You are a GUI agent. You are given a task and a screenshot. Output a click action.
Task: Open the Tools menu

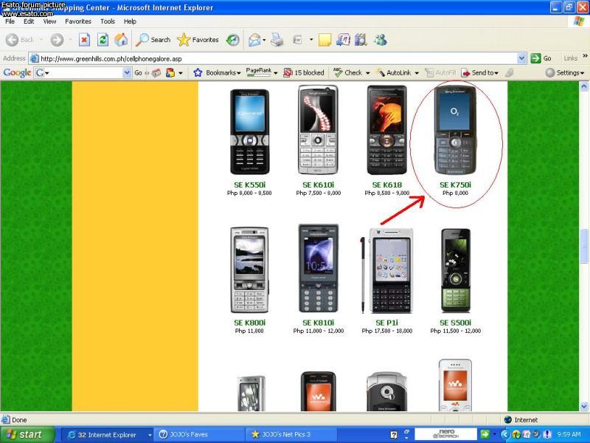(x=107, y=21)
